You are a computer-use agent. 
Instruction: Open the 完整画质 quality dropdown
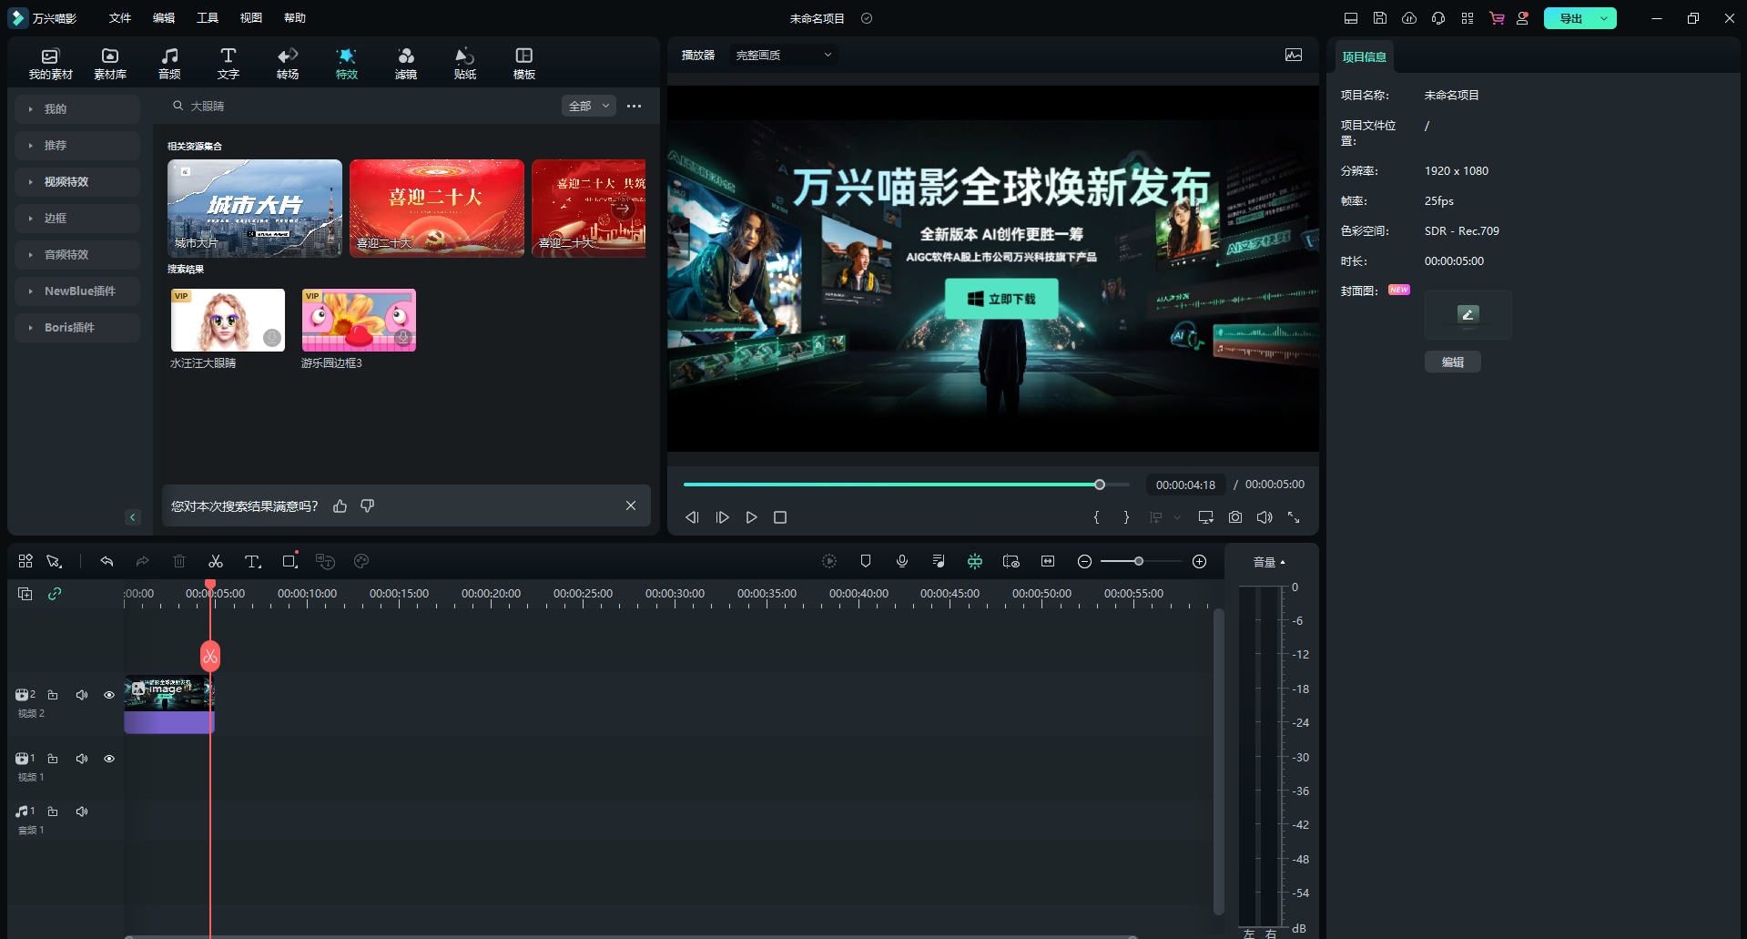[x=784, y=56]
